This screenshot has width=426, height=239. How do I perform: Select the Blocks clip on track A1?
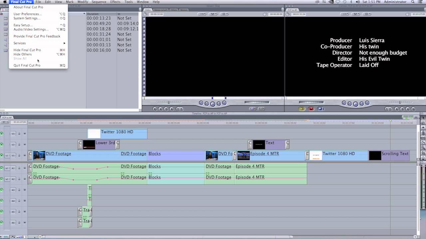point(176,168)
